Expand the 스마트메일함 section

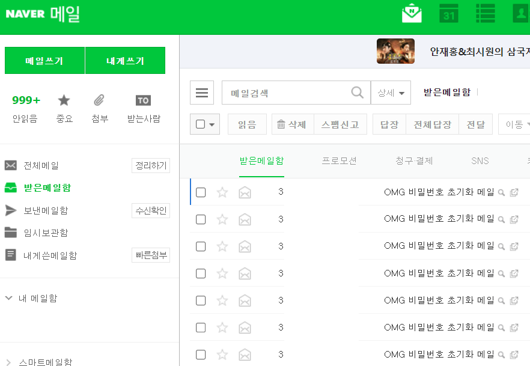(9, 362)
